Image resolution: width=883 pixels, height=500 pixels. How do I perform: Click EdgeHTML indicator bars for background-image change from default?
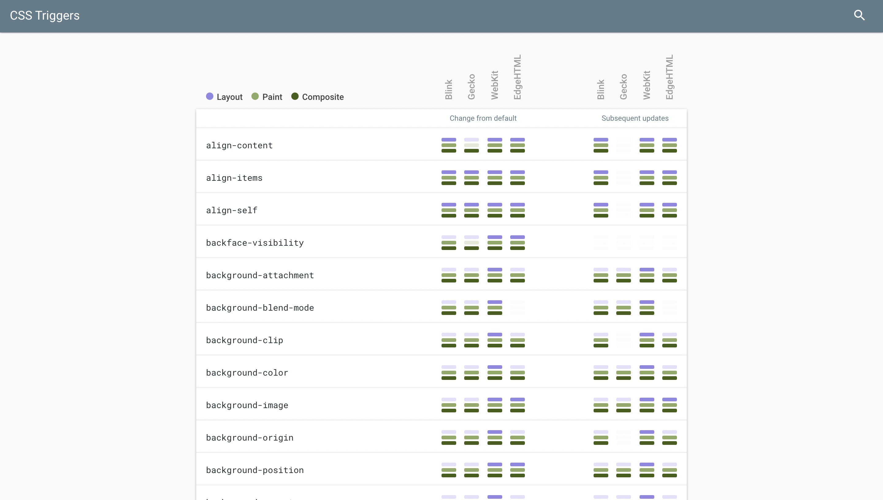click(518, 405)
